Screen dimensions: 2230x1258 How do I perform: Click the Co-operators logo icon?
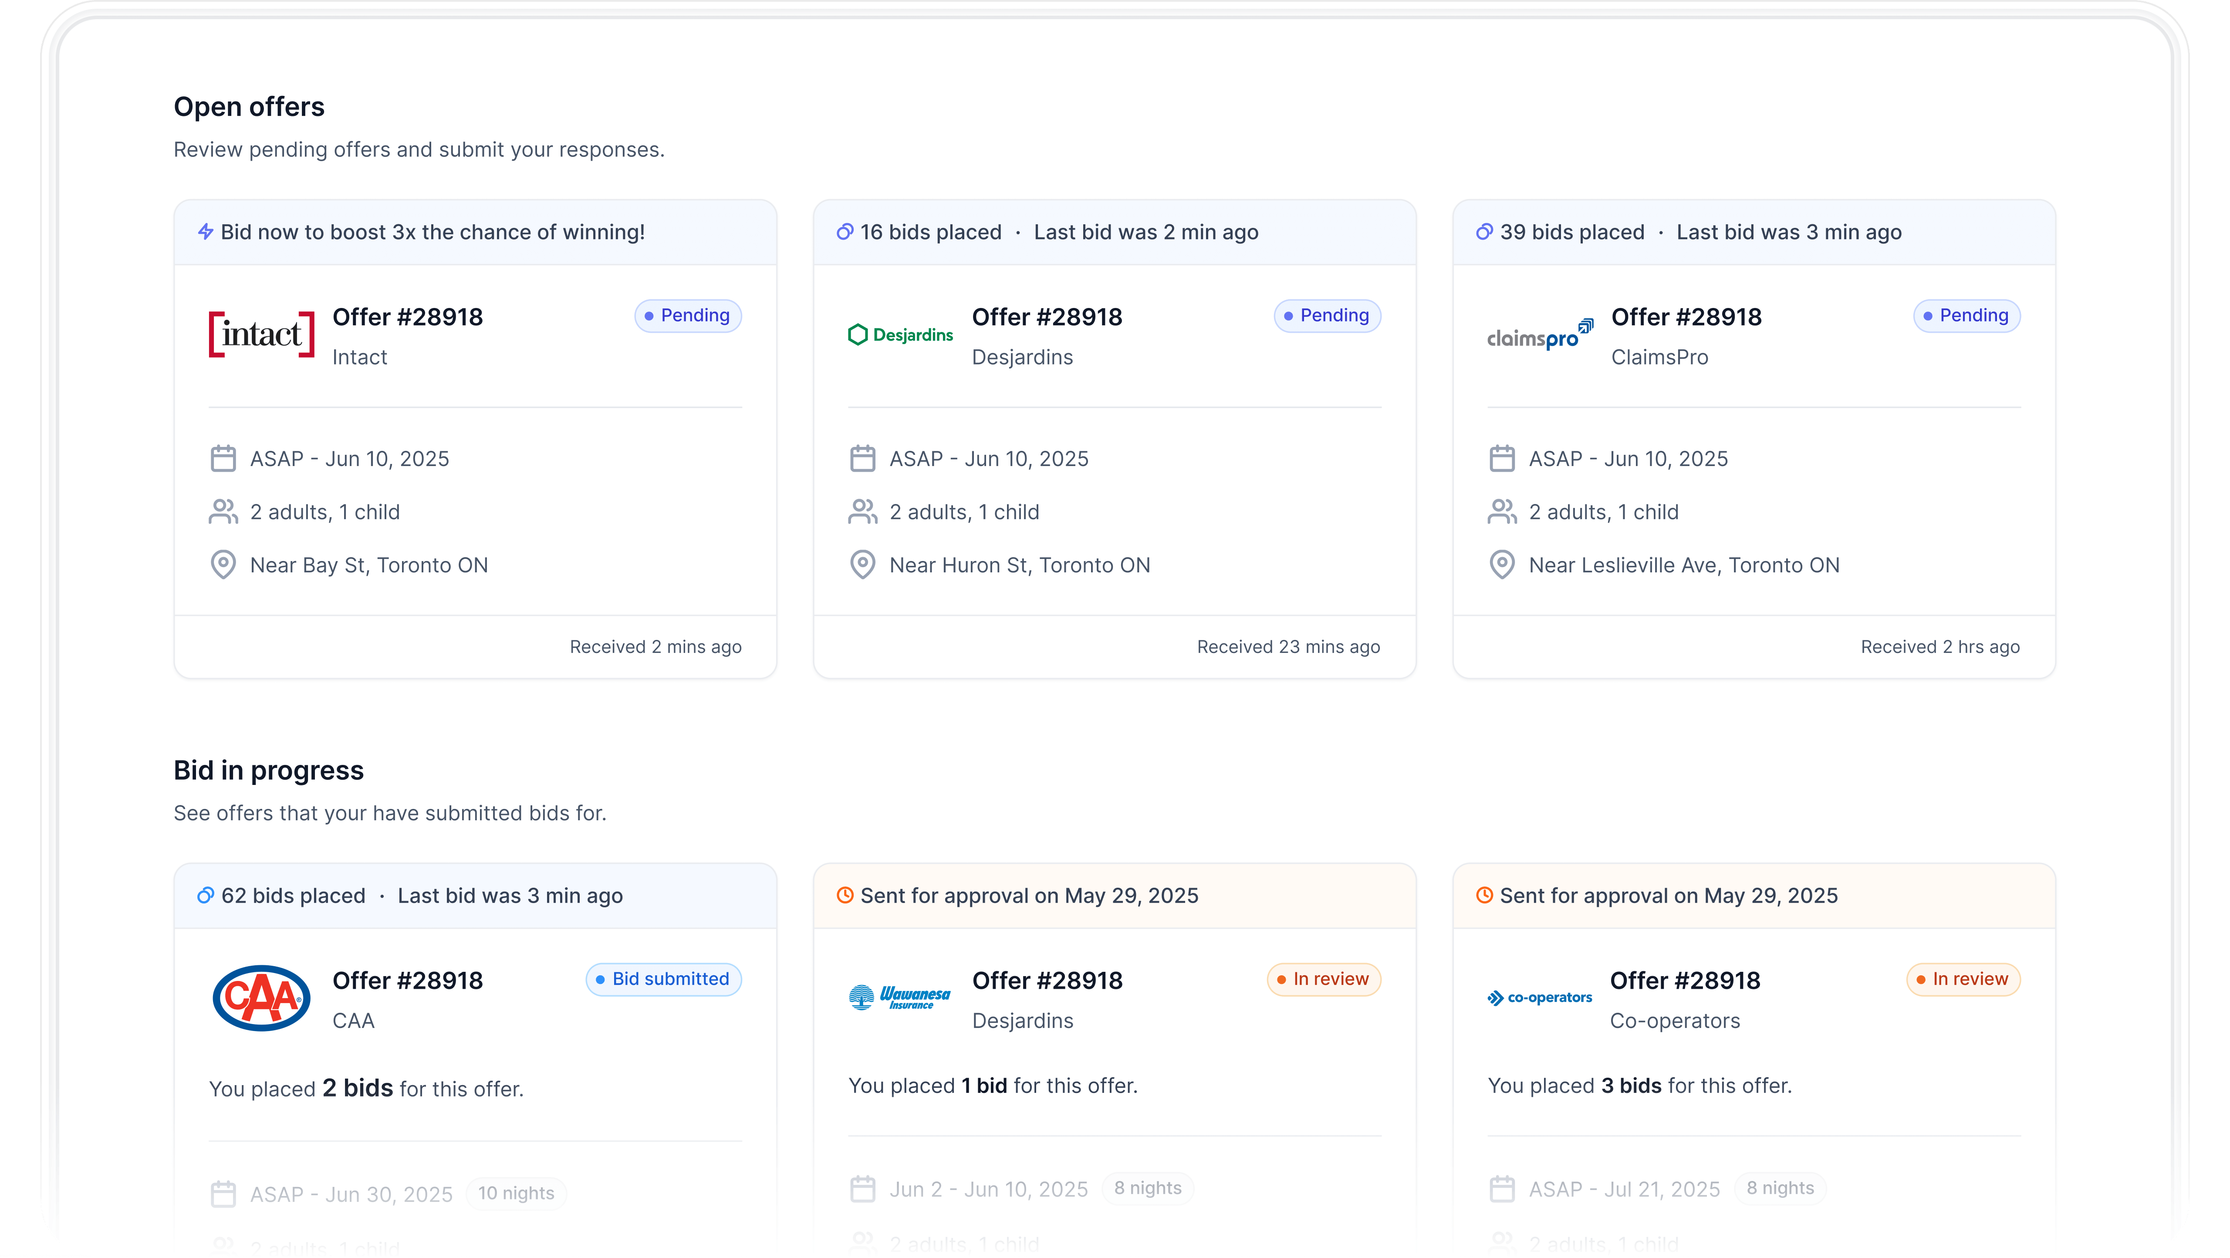click(x=1539, y=998)
